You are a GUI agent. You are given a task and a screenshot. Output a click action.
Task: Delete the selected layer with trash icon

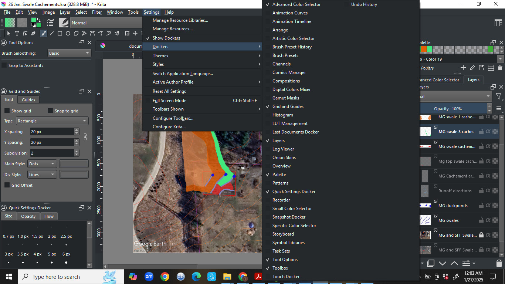pyautogui.click(x=499, y=263)
